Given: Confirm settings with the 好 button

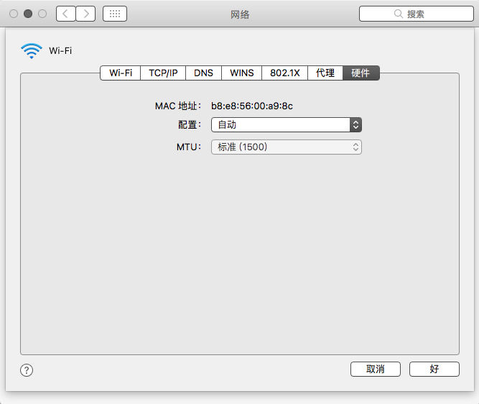Looking at the screenshot, I should (x=434, y=369).
